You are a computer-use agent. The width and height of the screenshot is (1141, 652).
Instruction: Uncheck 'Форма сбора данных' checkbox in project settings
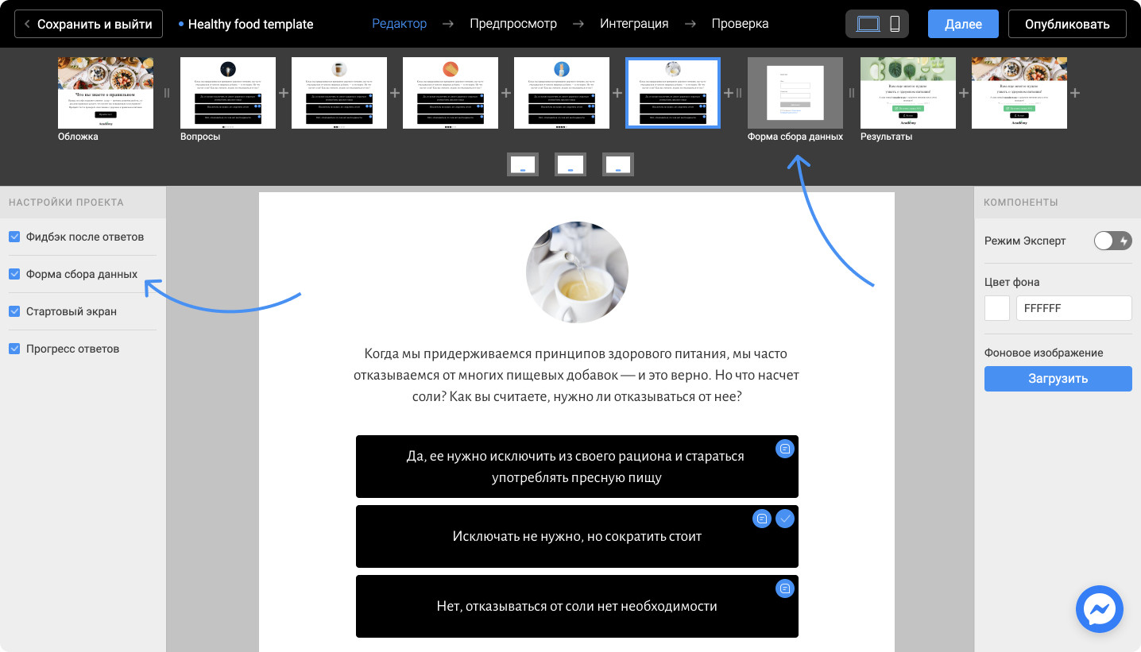14,274
